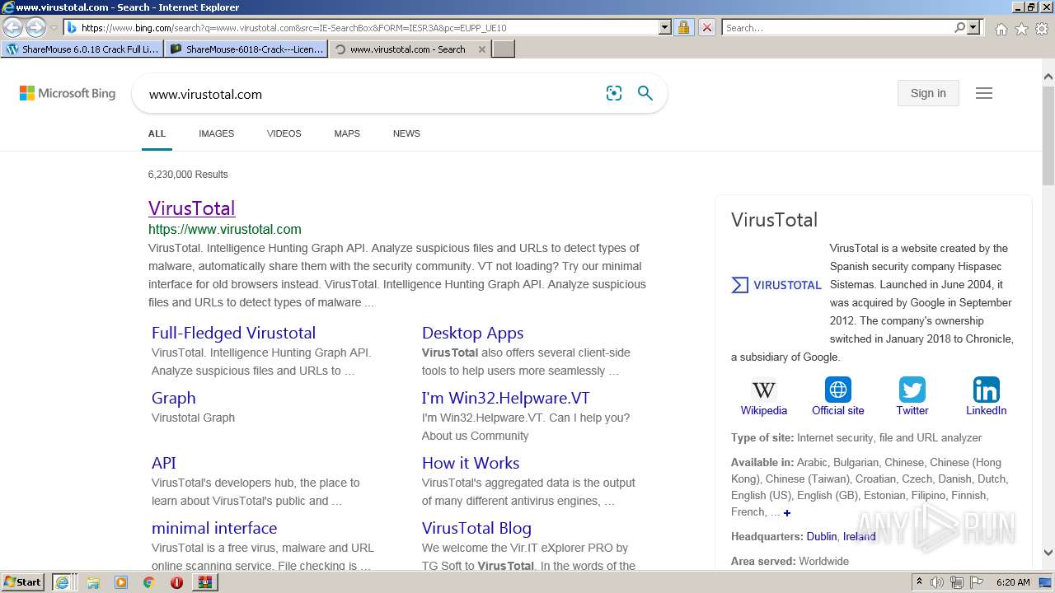Open the VirusTotal main result link
This screenshot has height=593, width=1055.
[192, 208]
